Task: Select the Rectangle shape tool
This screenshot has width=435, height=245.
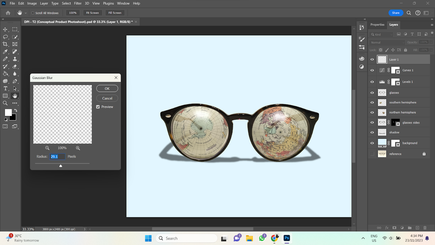Action: point(5,96)
